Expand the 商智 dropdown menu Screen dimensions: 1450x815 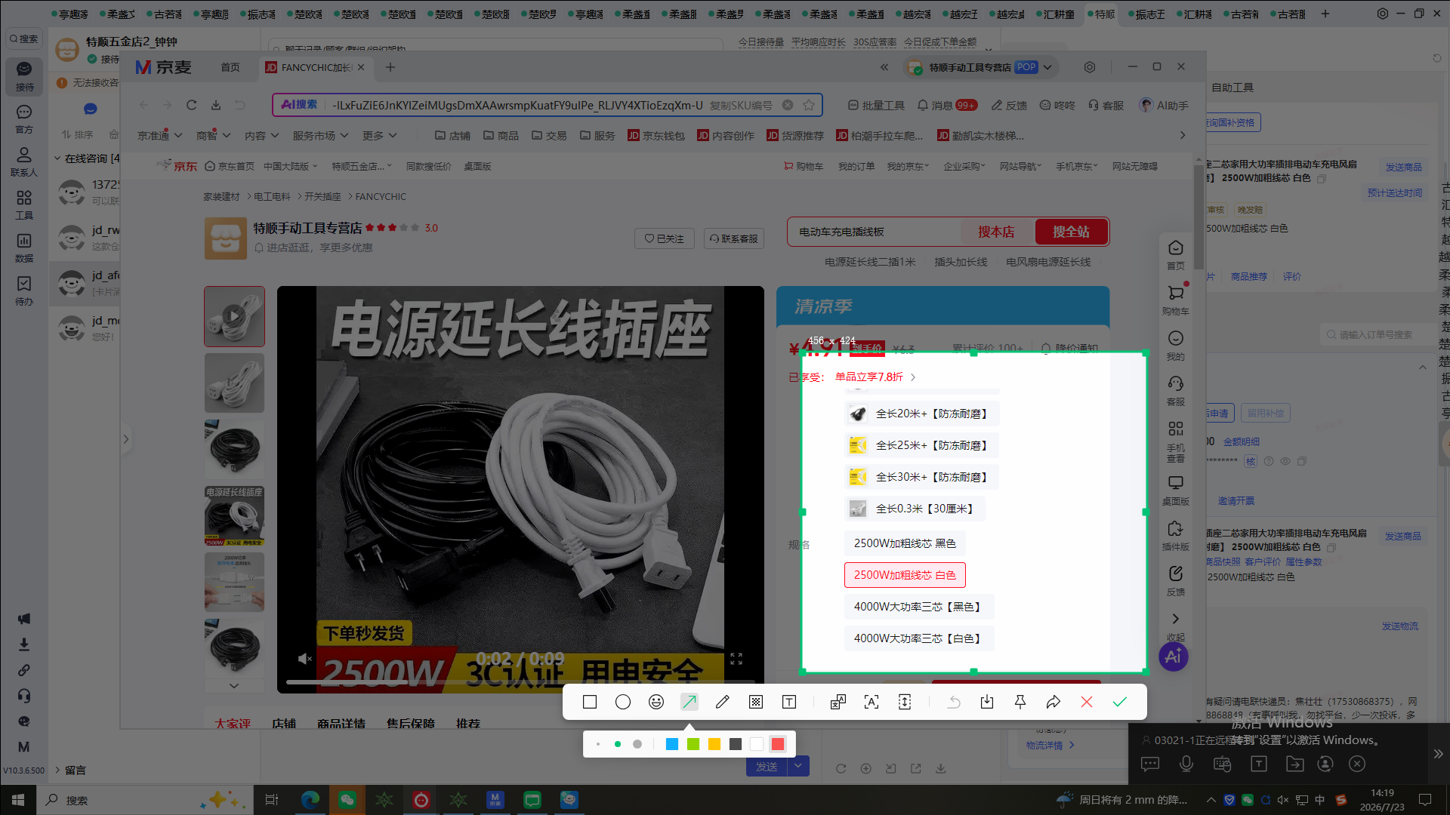click(213, 136)
